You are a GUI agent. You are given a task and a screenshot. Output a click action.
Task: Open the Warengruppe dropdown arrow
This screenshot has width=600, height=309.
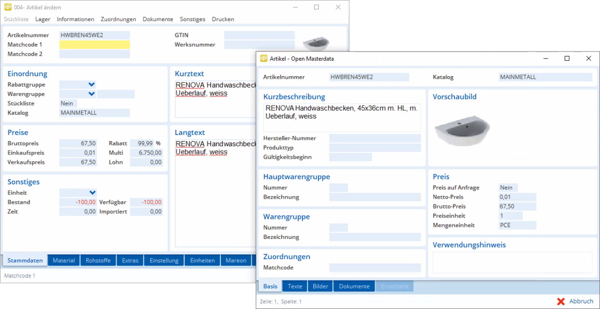(91, 94)
